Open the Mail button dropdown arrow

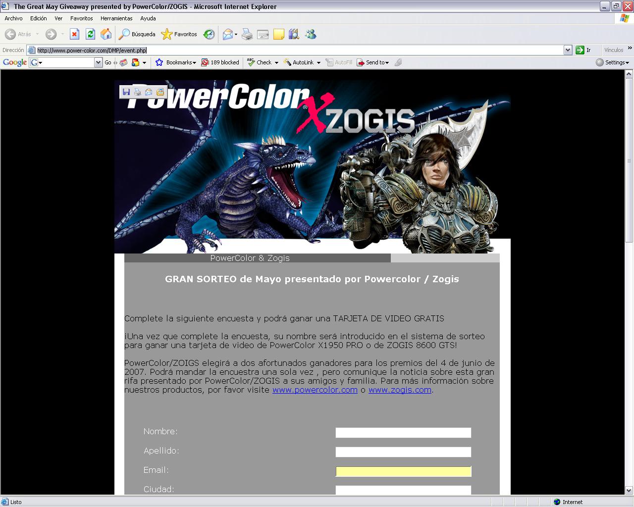tap(236, 34)
